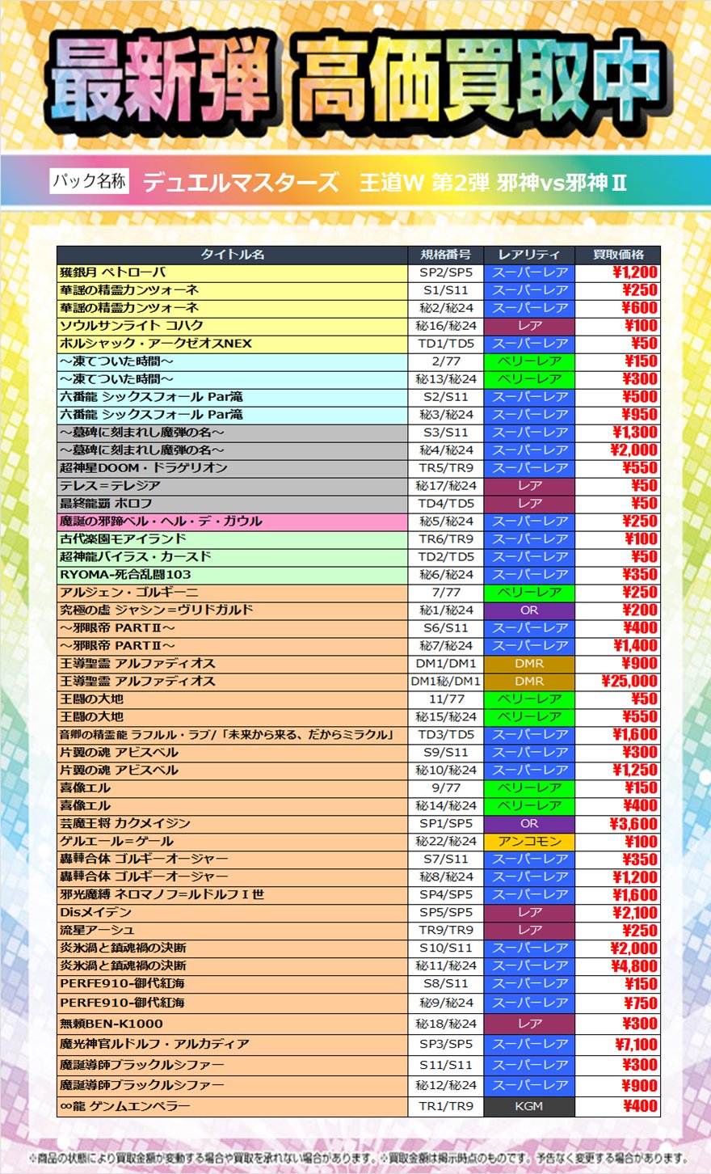Select card name RYOMA-死合乱闘103
The height and width of the screenshot is (1174, 711).
point(125,575)
